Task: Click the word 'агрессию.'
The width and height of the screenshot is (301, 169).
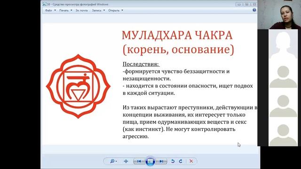Action: pyautogui.click(x=135, y=137)
